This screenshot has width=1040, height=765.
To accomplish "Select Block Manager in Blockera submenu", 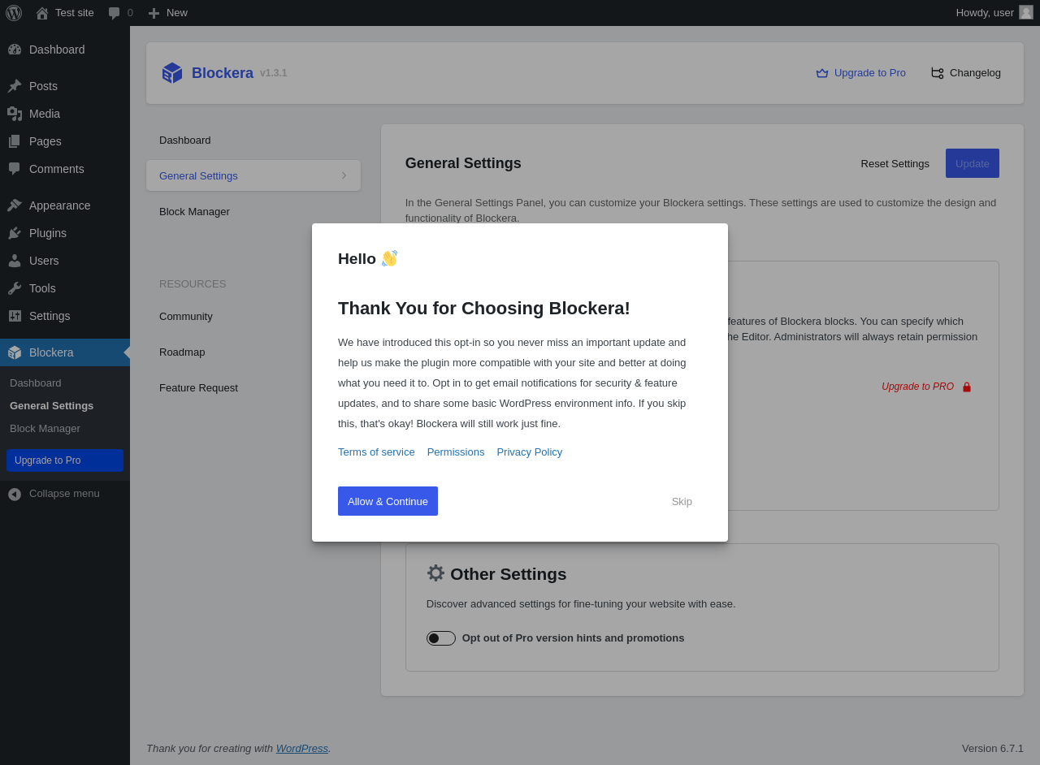I will [45, 429].
